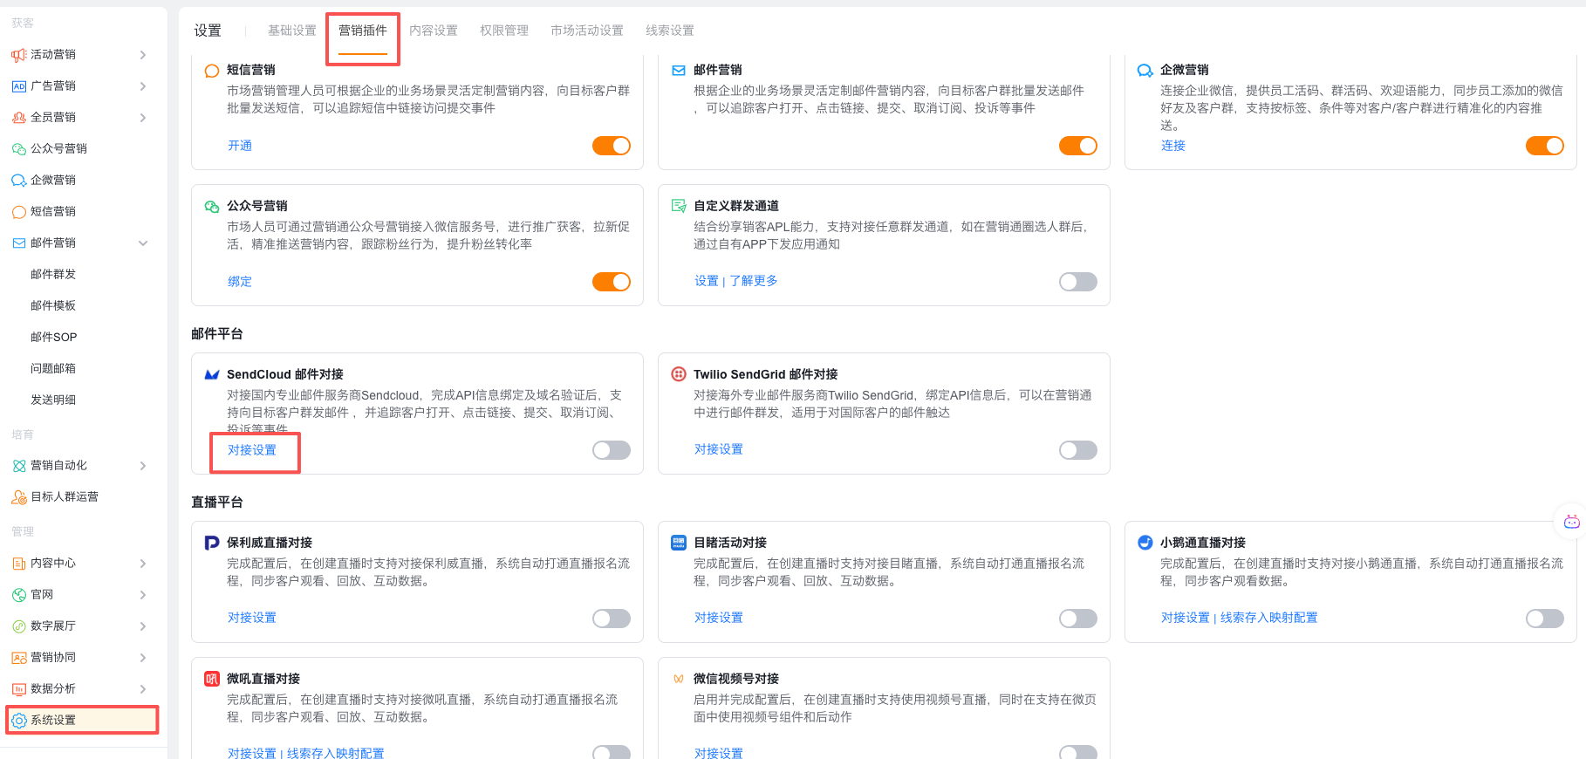Click the 邮件营销 envelope icon in sidebar

click(x=18, y=243)
